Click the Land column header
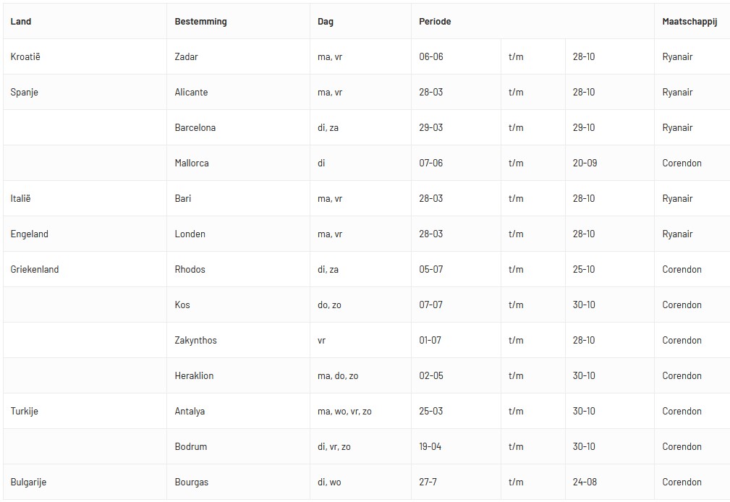The width and height of the screenshot is (730, 502). pos(85,22)
